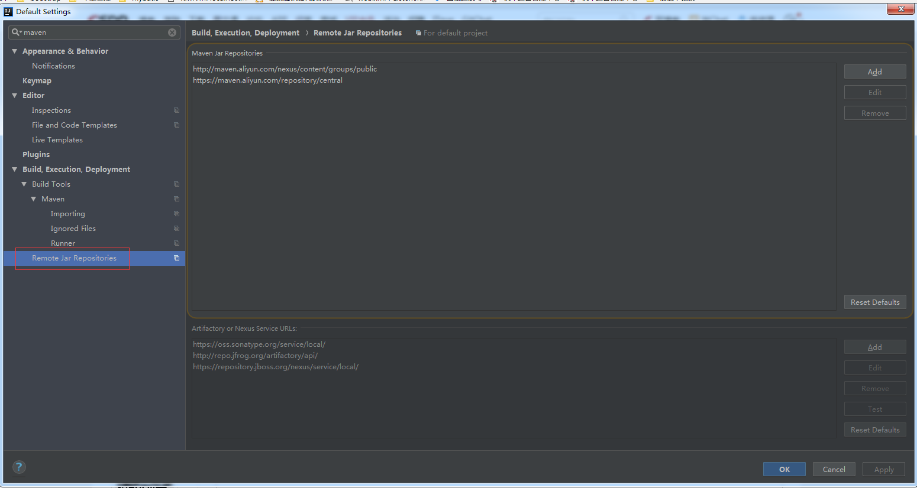Collapse the Maven tree node
This screenshot has width=917, height=488.
pos(34,199)
